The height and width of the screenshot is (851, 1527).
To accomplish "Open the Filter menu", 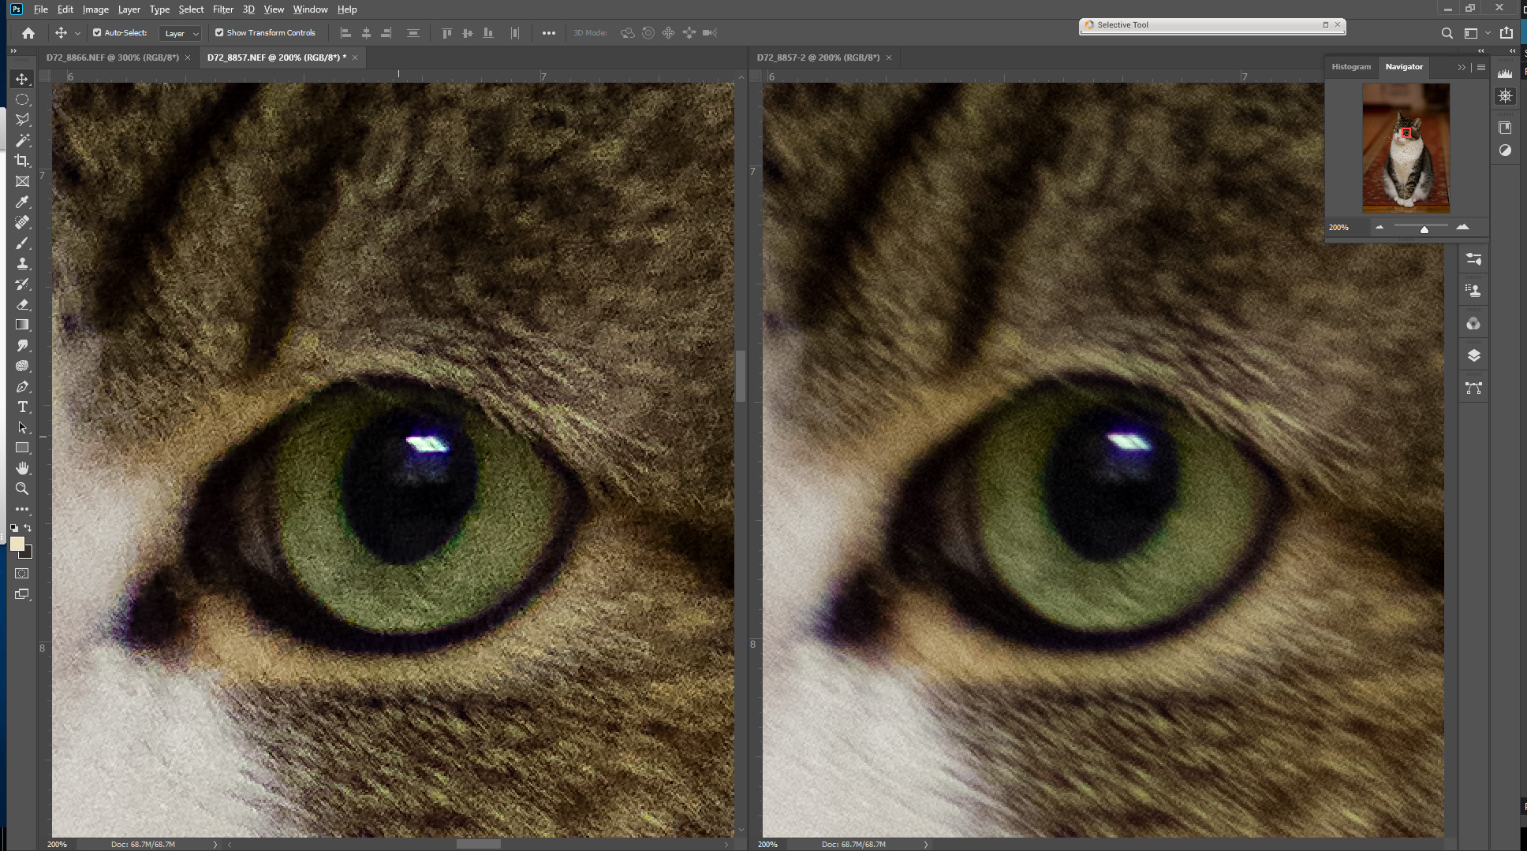I will [223, 9].
